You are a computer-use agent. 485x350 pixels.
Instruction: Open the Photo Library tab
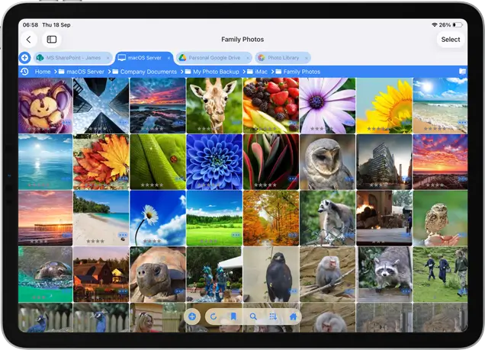(x=279, y=58)
